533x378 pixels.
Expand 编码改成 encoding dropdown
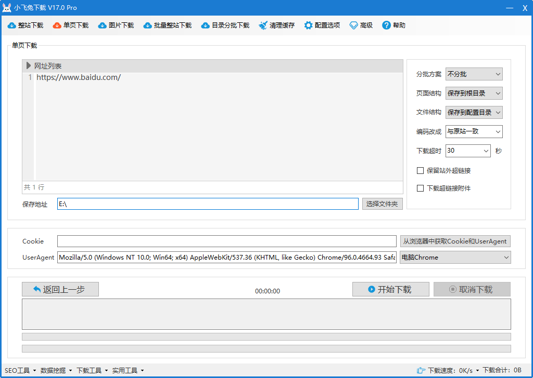click(x=474, y=132)
